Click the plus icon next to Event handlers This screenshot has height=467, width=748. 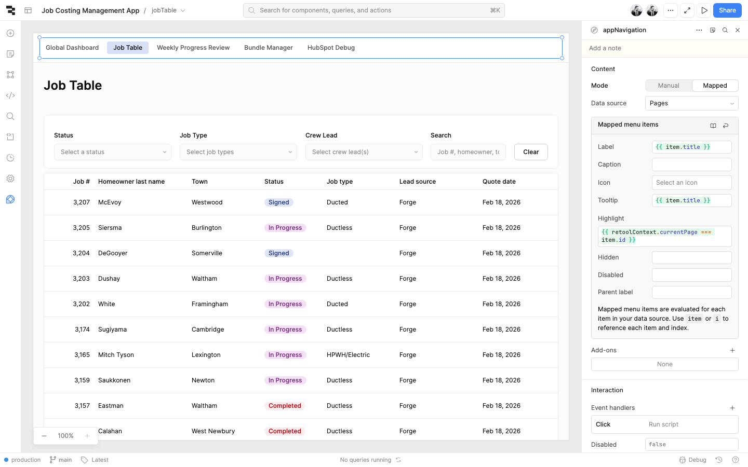pyautogui.click(x=732, y=408)
